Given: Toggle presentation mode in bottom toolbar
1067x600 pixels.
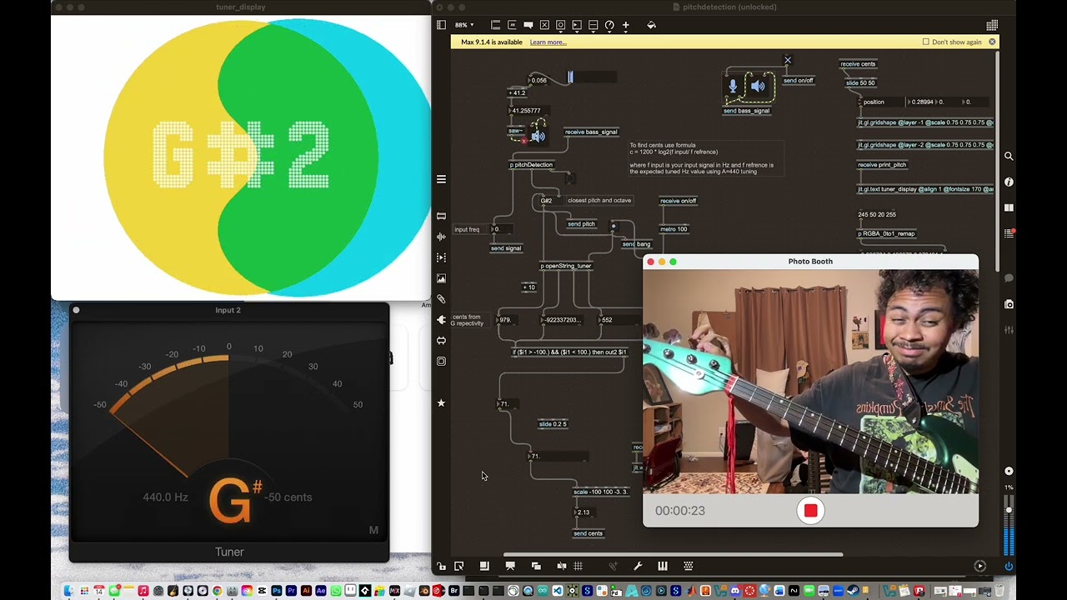Looking at the screenshot, I should [x=510, y=566].
